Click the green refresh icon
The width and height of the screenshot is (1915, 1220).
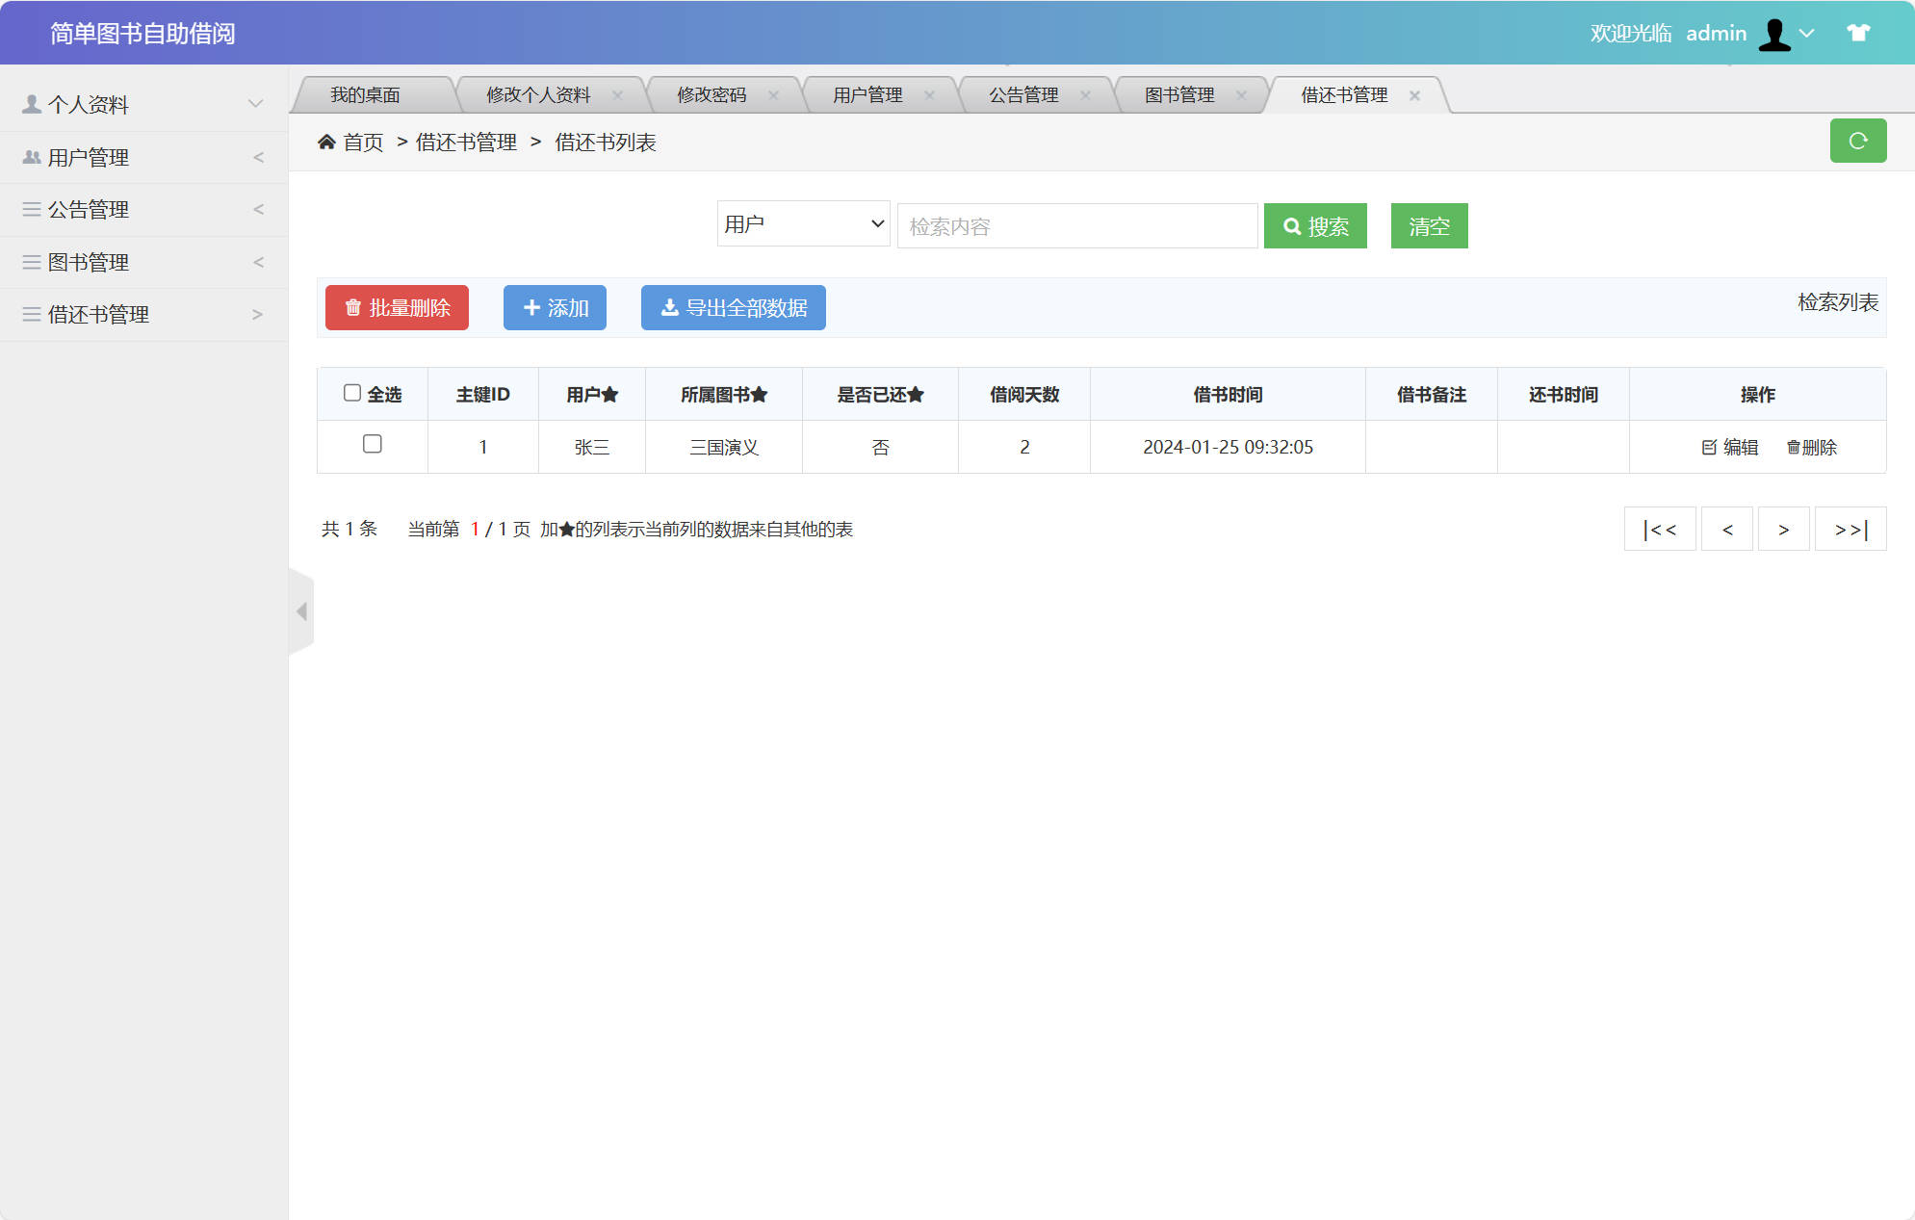(x=1858, y=141)
